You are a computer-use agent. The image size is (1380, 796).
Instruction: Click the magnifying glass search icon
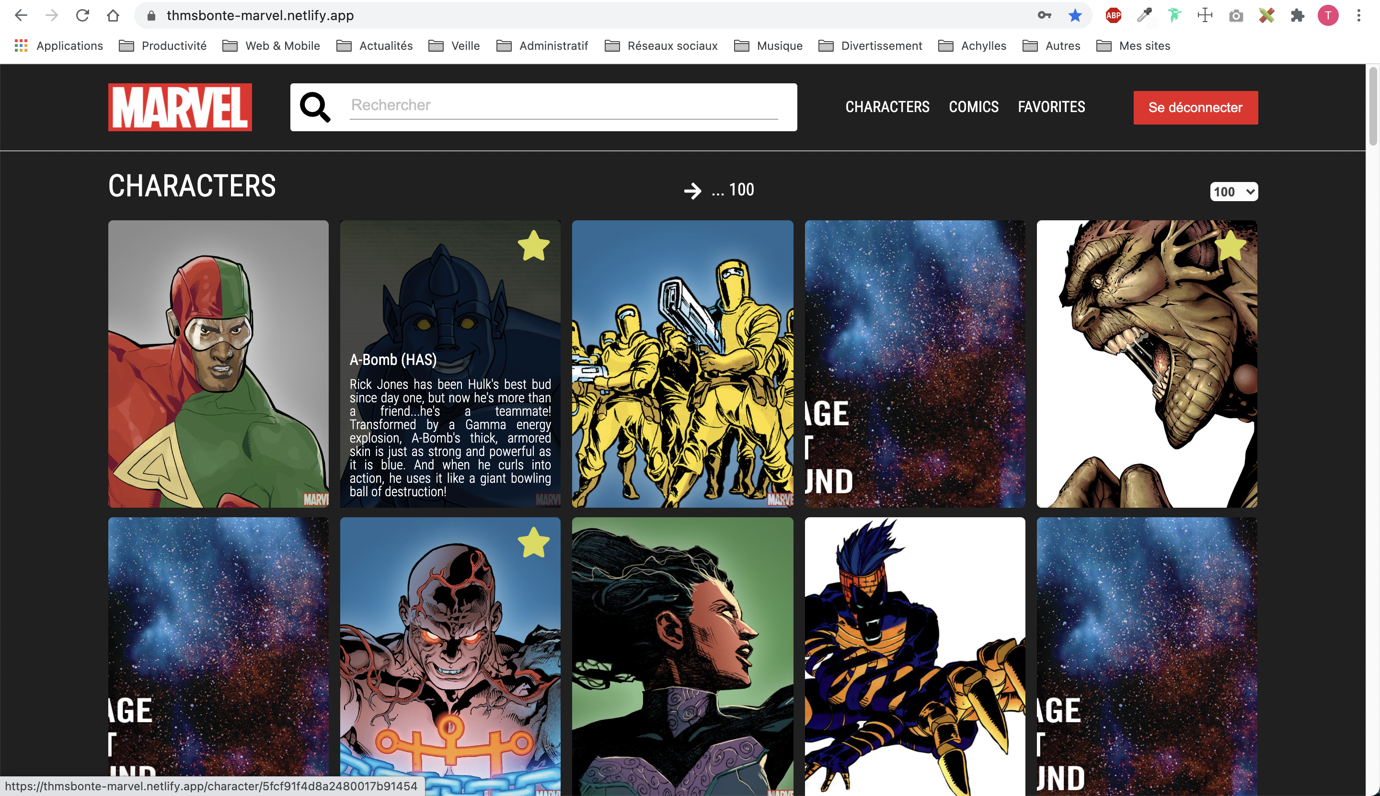click(315, 107)
